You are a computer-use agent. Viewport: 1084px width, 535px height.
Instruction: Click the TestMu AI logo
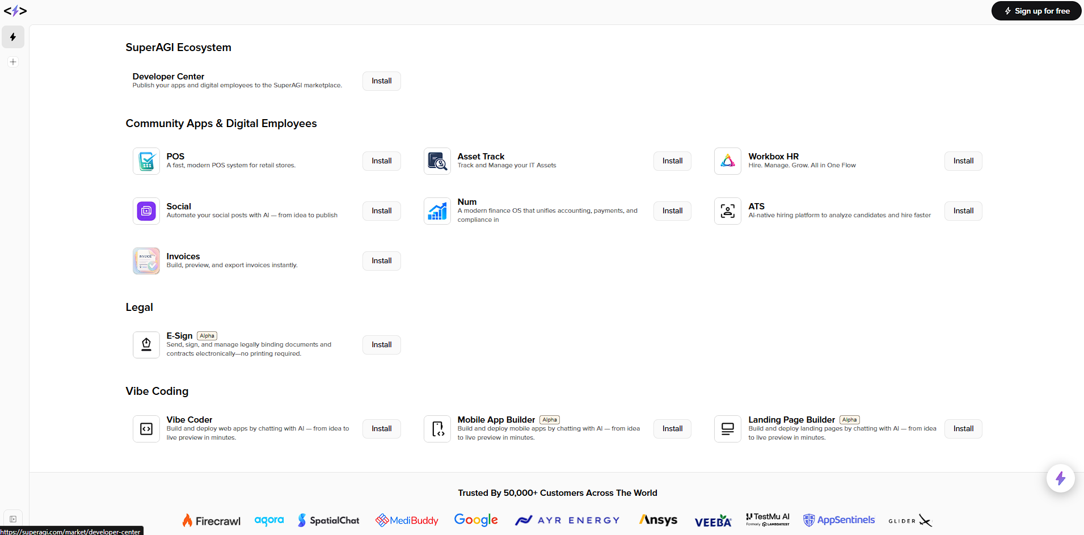point(767,519)
